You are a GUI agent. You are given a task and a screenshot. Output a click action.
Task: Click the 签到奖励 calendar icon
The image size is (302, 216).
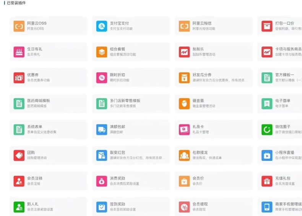pos(102,207)
